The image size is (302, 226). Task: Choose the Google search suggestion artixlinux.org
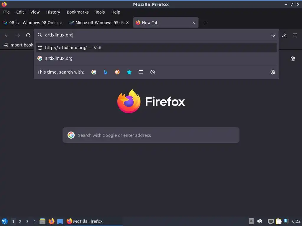pyautogui.click(x=156, y=58)
